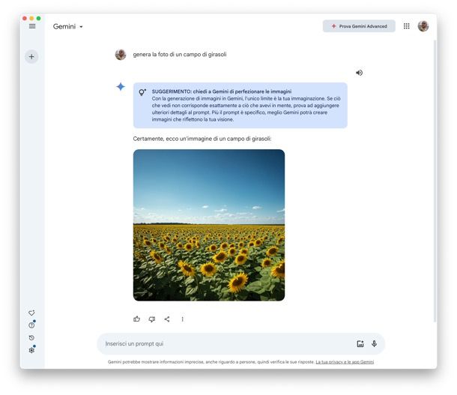Open the account profile picture menu
457x395 pixels.
click(x=423, y=26)
